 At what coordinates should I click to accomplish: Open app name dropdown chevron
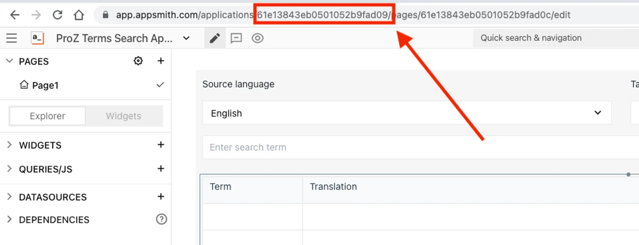pos(186,38)
